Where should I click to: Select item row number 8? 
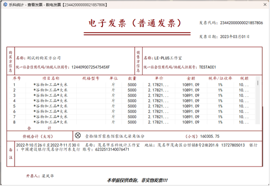pos(132,122)
